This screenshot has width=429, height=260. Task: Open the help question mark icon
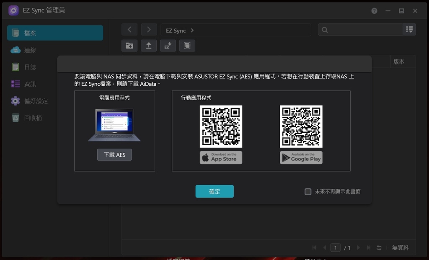[374, 10]
